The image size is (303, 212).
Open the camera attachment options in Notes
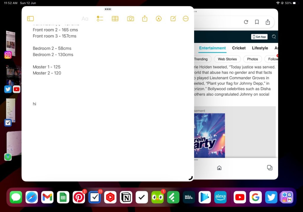[130, 19]
